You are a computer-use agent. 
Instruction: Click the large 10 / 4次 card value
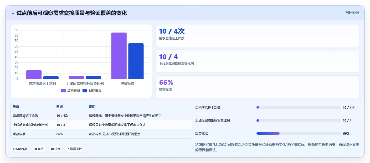click(x=172, y=31)
